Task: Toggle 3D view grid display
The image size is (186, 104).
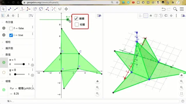Action: (146, 16)
